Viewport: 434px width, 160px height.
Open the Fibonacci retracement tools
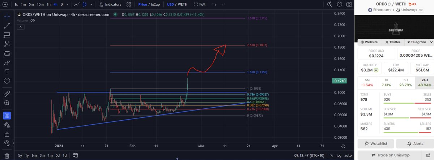(x=7, y=35)
